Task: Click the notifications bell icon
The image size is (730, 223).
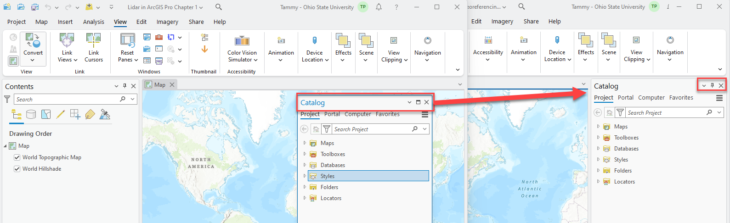Action: click(x=379, y=7)
